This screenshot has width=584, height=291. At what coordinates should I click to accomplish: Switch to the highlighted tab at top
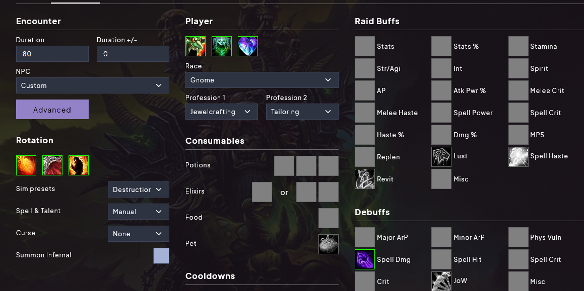tap(75, 3)
